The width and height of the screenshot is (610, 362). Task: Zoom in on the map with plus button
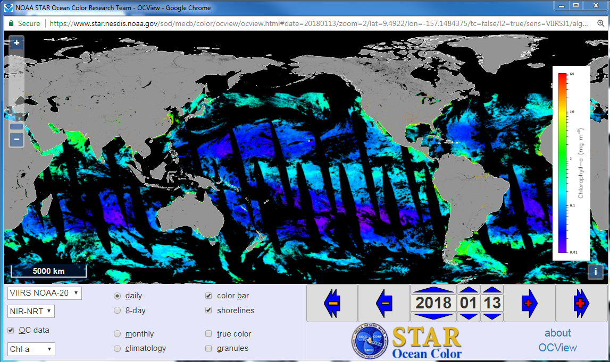click(x=16, y=43)
